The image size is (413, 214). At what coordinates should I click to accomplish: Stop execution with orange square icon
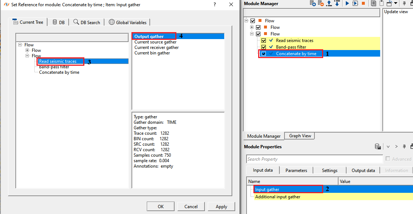[x=363, y=3]
